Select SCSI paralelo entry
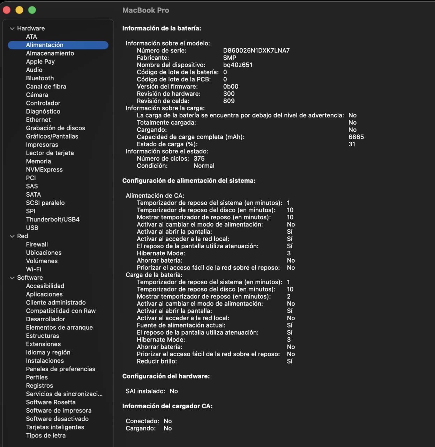The image size is (435, 447). pos(45,203)
